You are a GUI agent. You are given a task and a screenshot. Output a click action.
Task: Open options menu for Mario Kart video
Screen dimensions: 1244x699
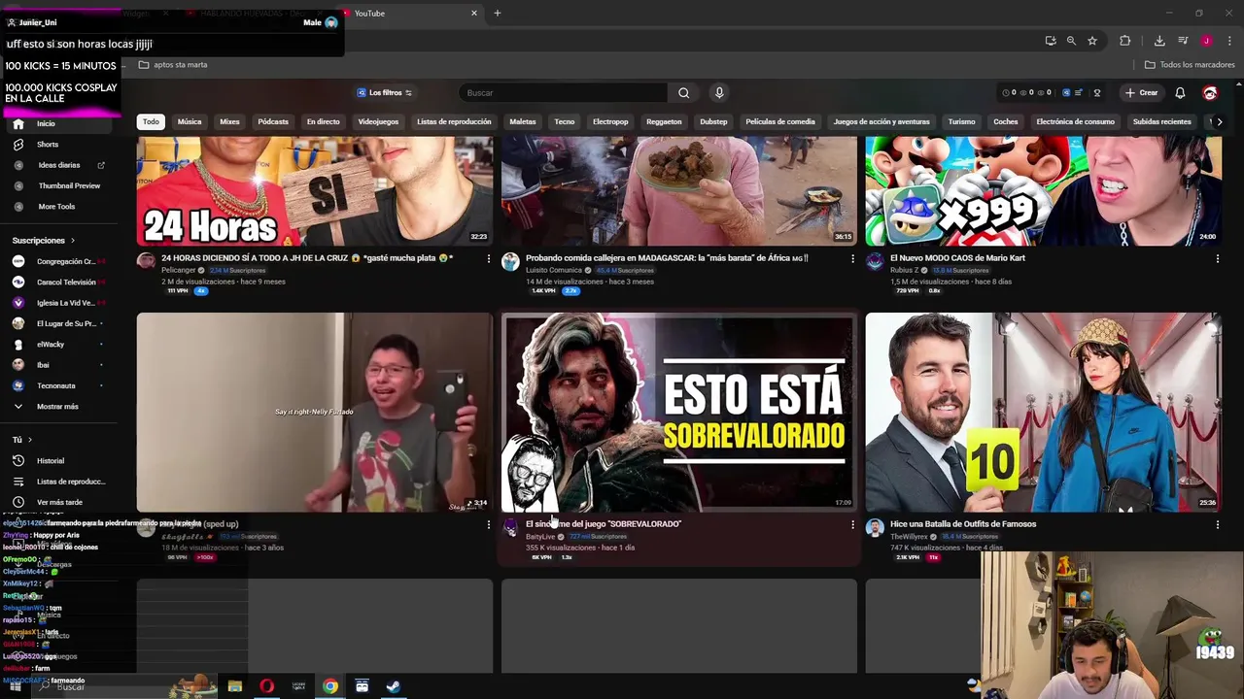coord(1217,259)
